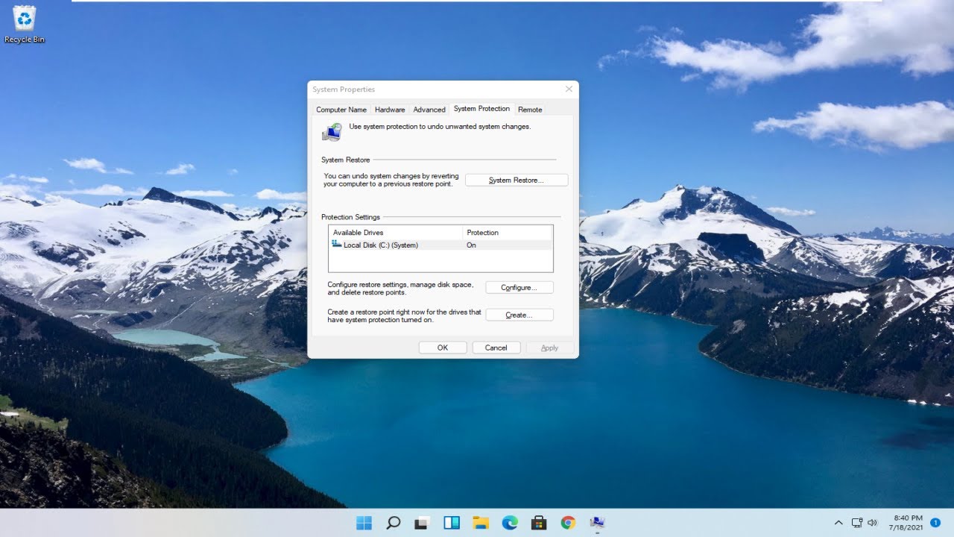
Task: Dismiss dialog with Cancel button
Action: (x=496, y=348)
